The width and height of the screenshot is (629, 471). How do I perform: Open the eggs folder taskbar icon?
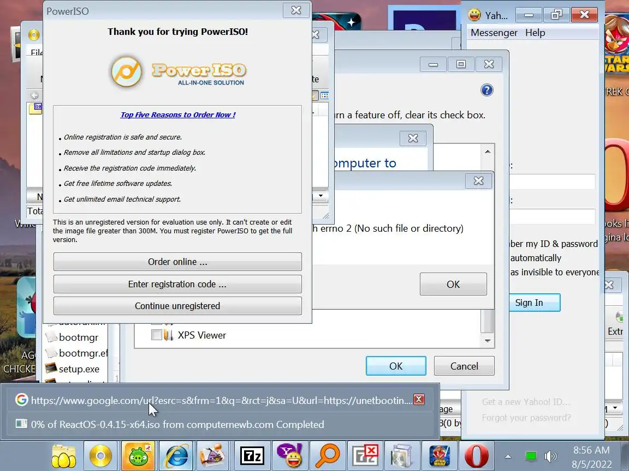click(x=64, y=456)
